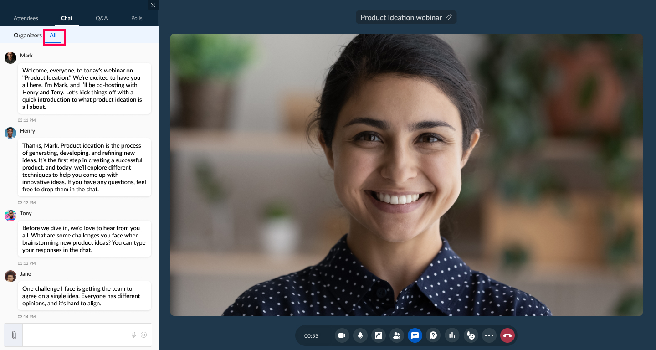The image size is (656, 350).
Task: Expand the more options ellipsis menu
Action: click(x=489, y=335)
